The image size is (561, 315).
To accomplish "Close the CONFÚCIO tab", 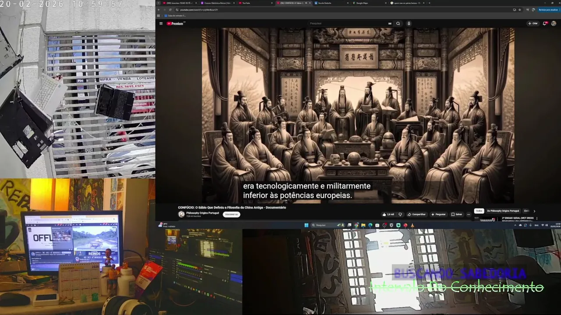I will [310, 3].
